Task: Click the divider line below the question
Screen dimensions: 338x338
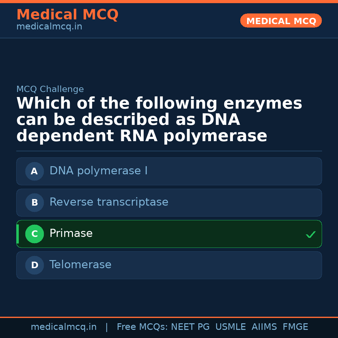Action: click(169, 151)
